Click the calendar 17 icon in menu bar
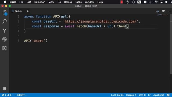The image size is (172, 97). point(139,2)
